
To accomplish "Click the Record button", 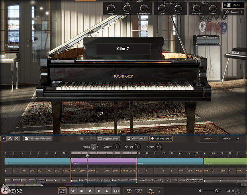I will pos(99,191).
